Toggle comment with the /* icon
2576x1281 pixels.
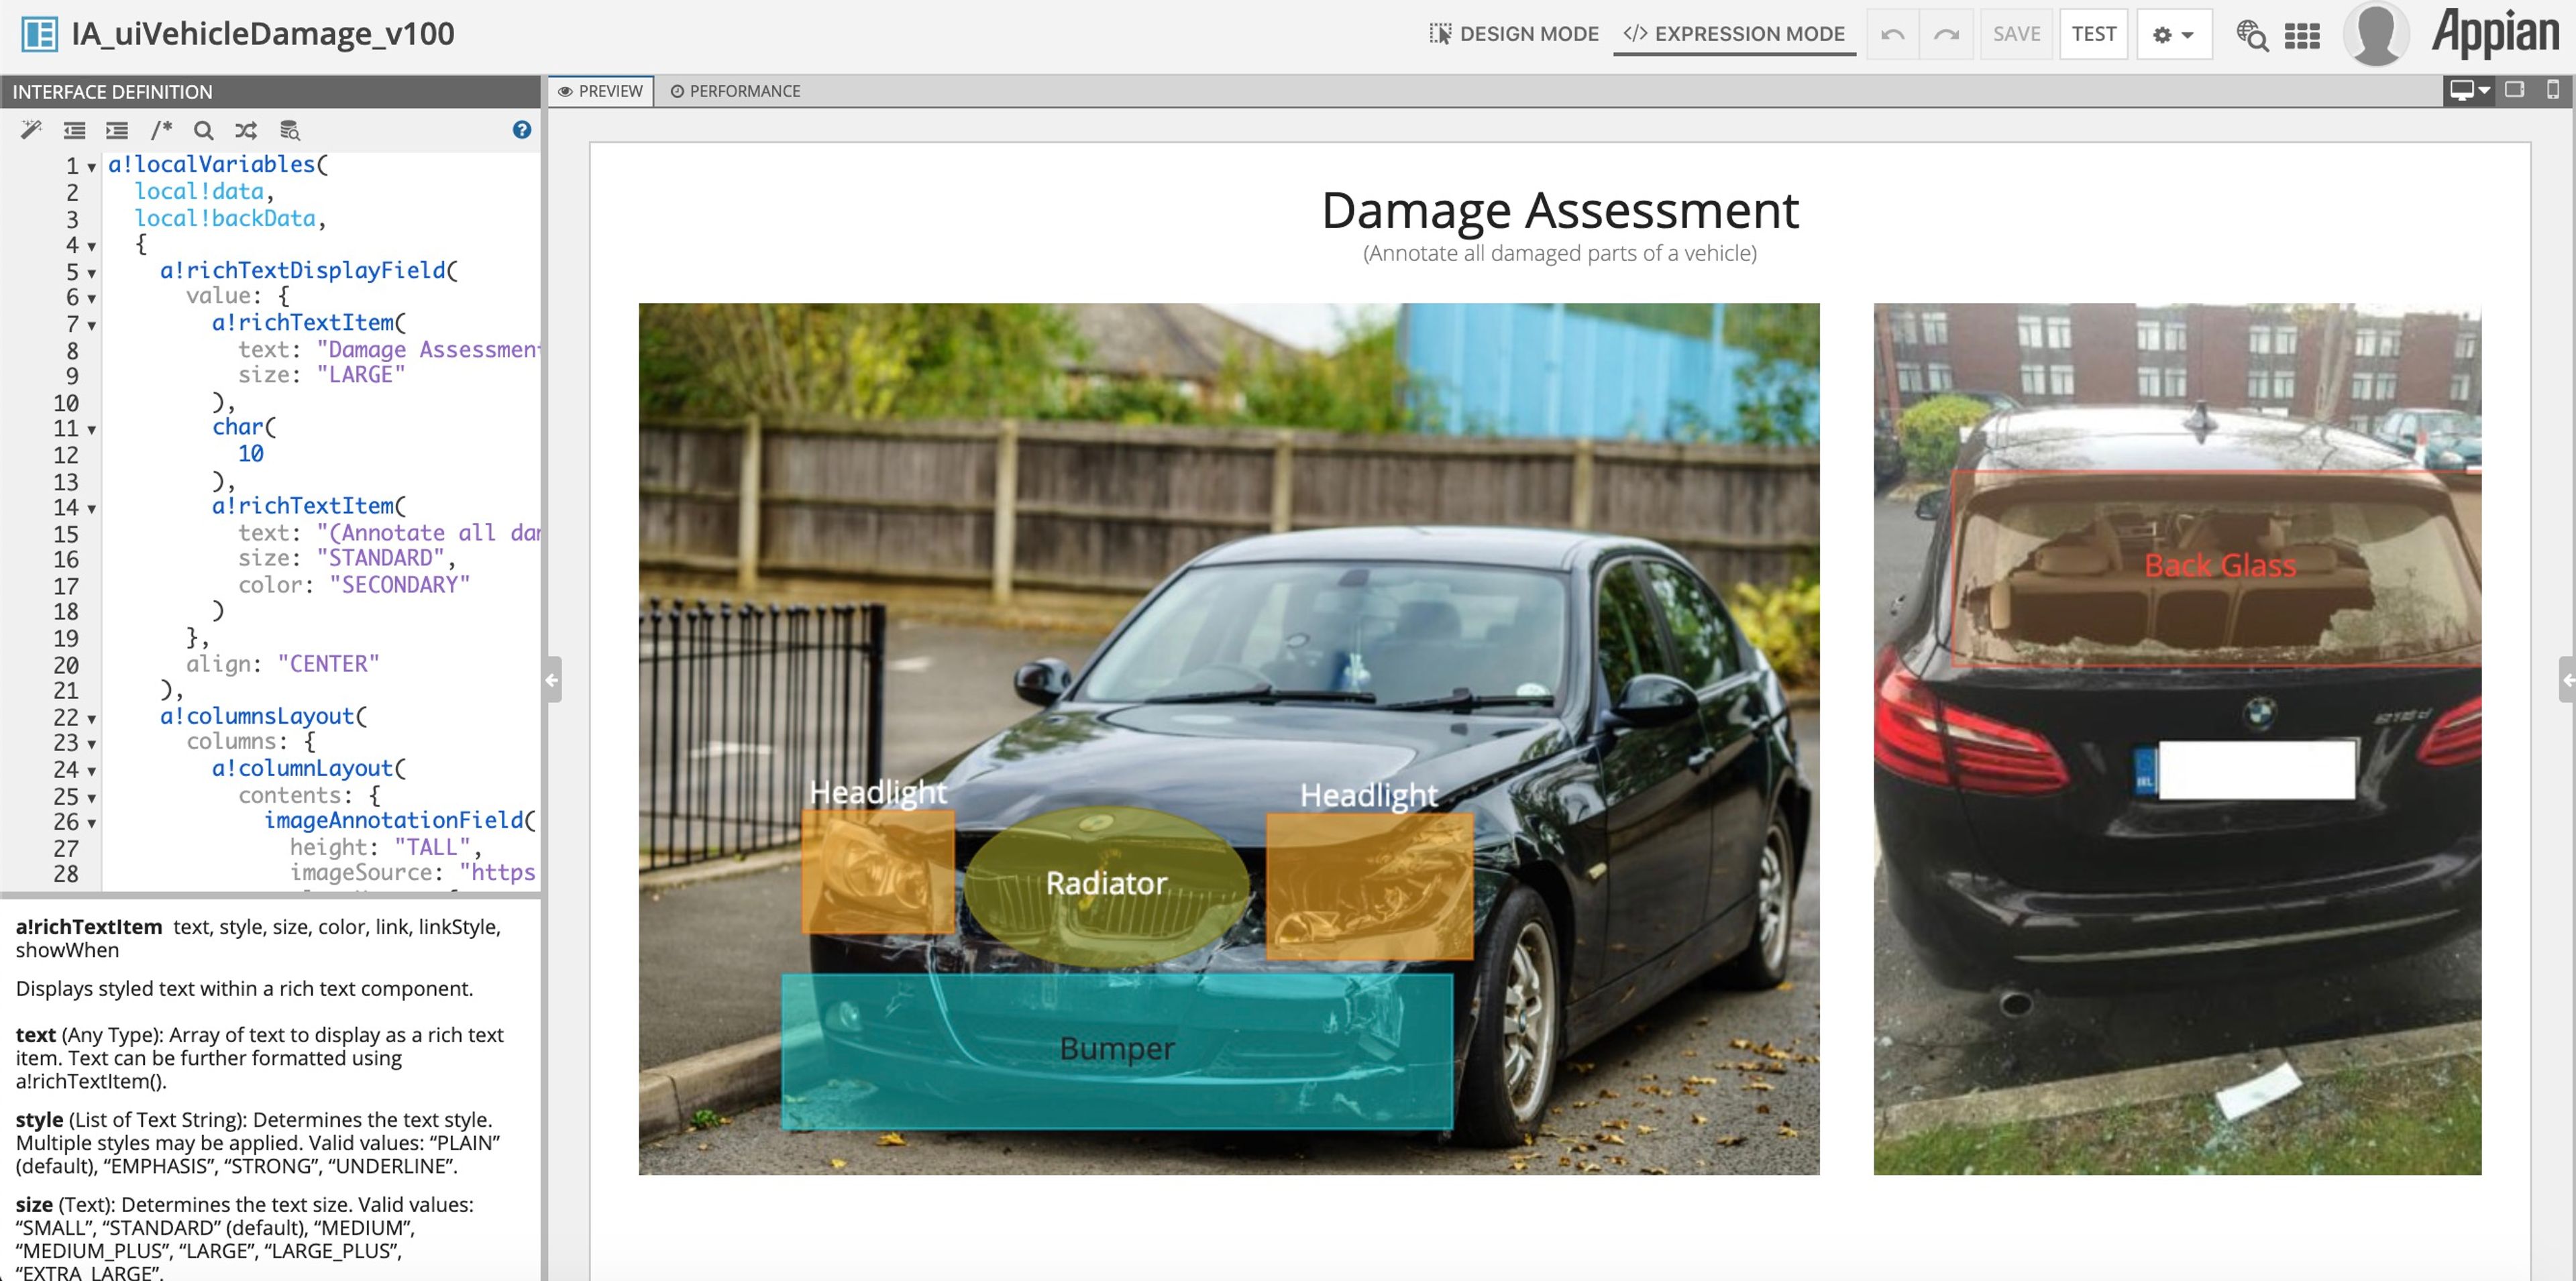pyautogui.click(x=161, y=130)
